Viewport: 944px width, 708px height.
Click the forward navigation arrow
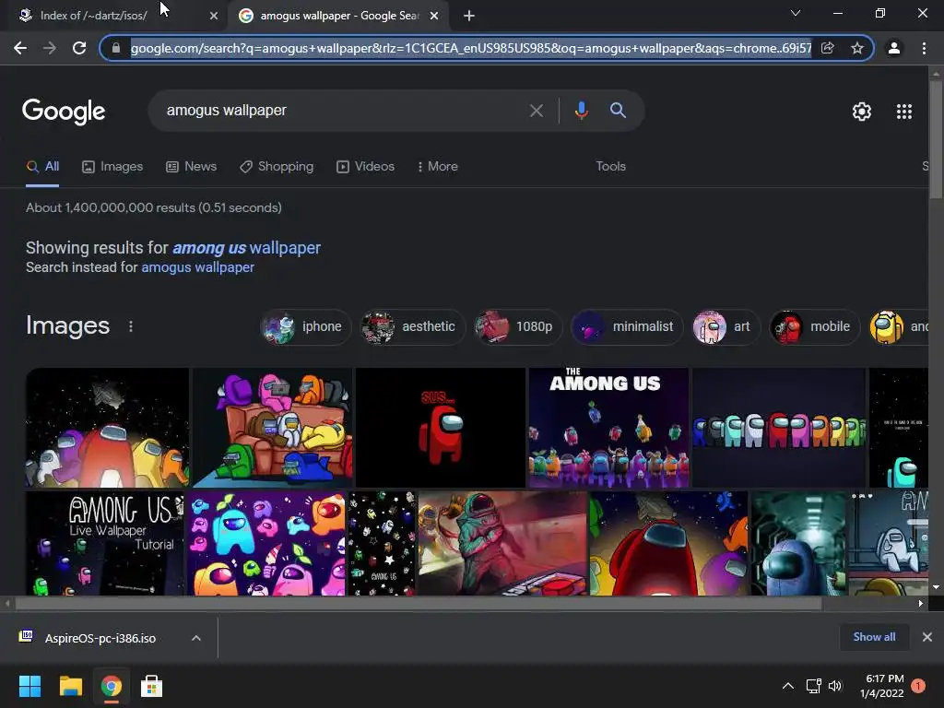[x=50, y=48]
